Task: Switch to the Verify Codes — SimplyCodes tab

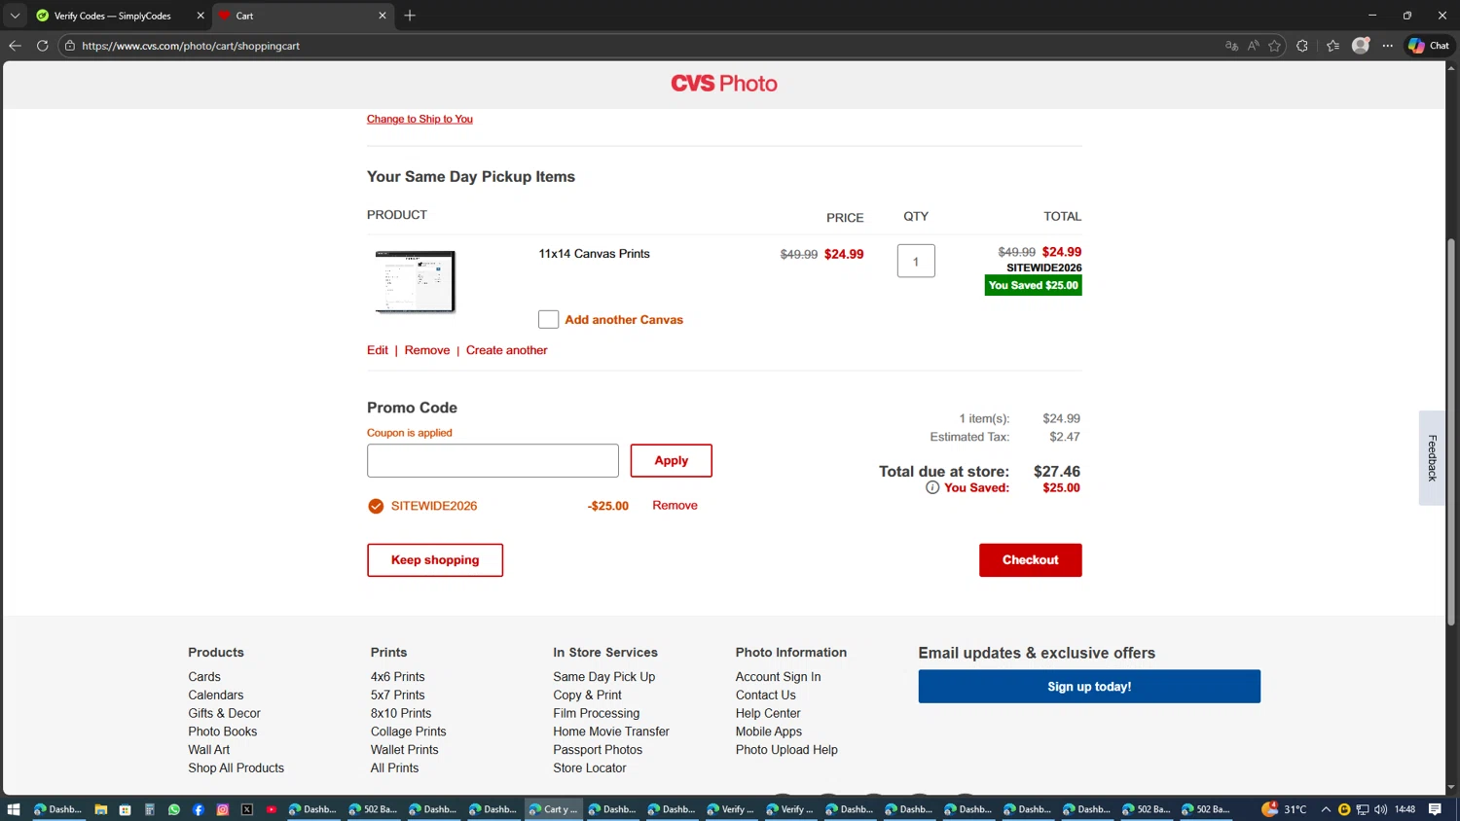Action: tap(113, 16)
